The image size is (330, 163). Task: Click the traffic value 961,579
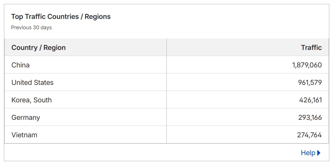tap(310, 82)
